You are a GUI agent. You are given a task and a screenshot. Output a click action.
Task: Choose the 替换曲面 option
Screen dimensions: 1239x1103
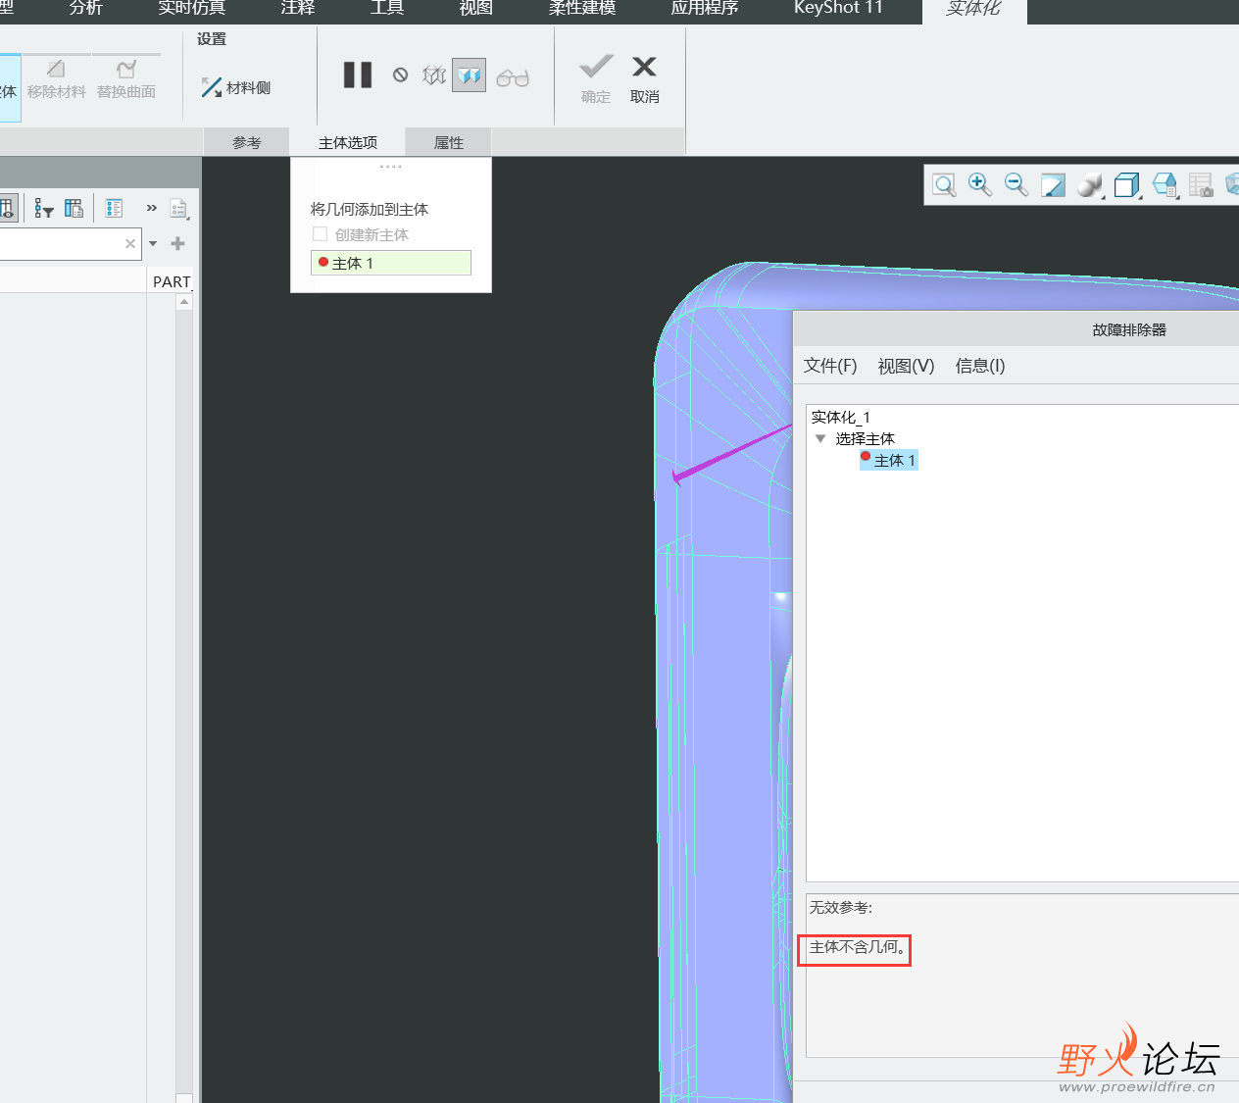pos(126,78)
